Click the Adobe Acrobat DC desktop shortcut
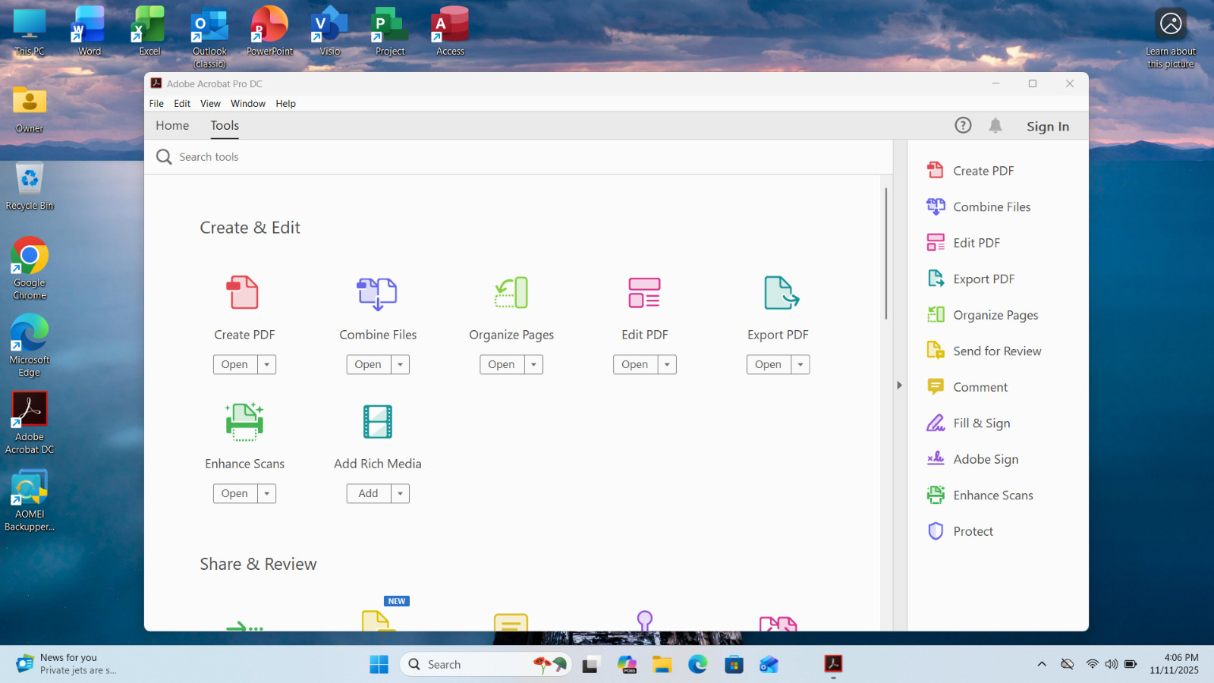1214x683 pixels. [x=30, y=423]
